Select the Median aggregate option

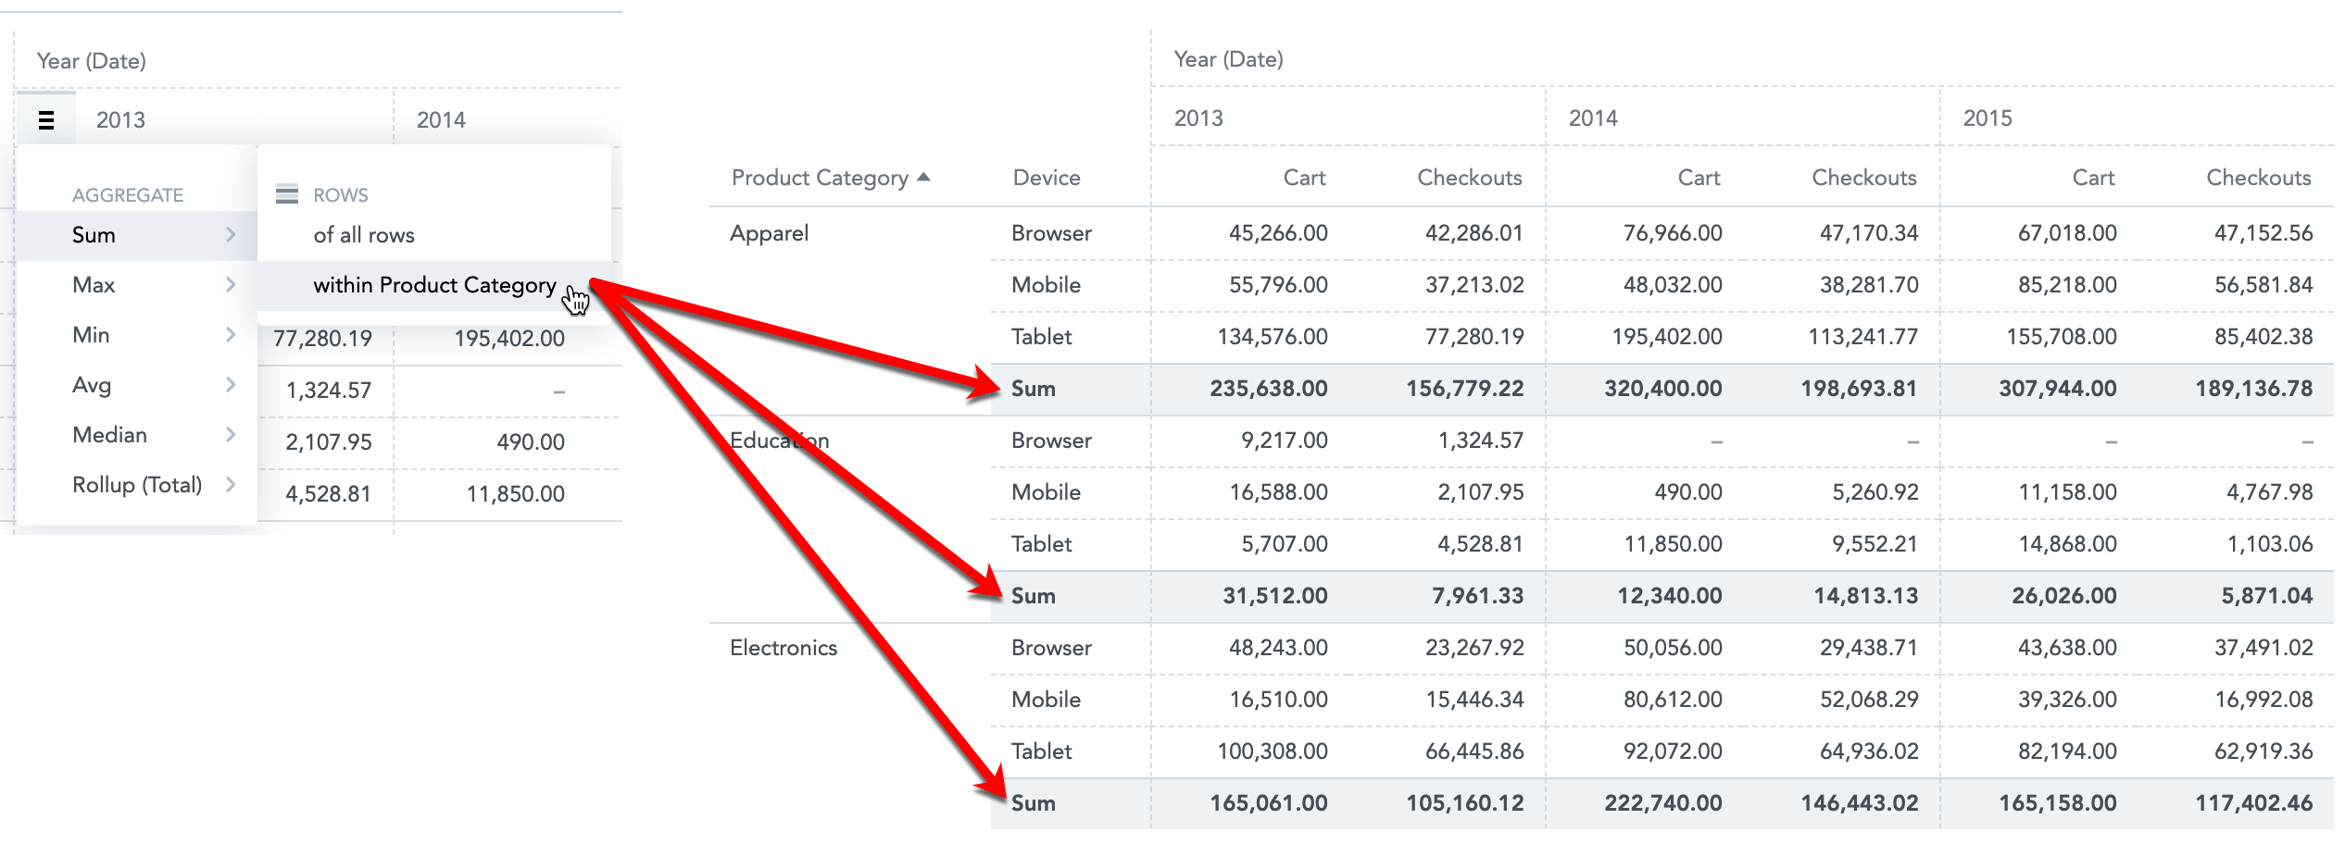109,435
